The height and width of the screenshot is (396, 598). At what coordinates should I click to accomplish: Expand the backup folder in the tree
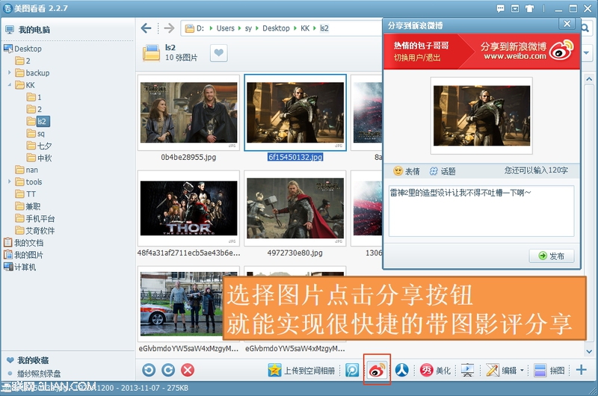[x=10, y=72]
